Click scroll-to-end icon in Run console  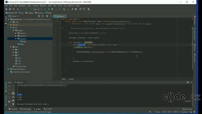[13, 97]
